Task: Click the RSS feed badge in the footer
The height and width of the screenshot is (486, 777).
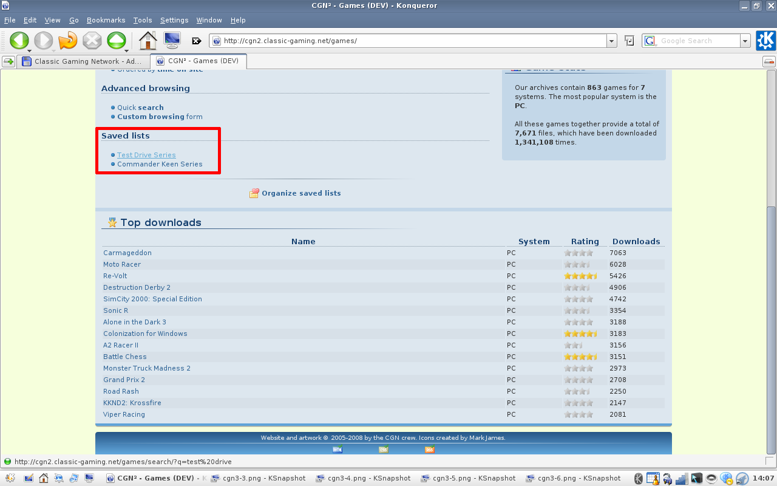Action: [429, 450]
